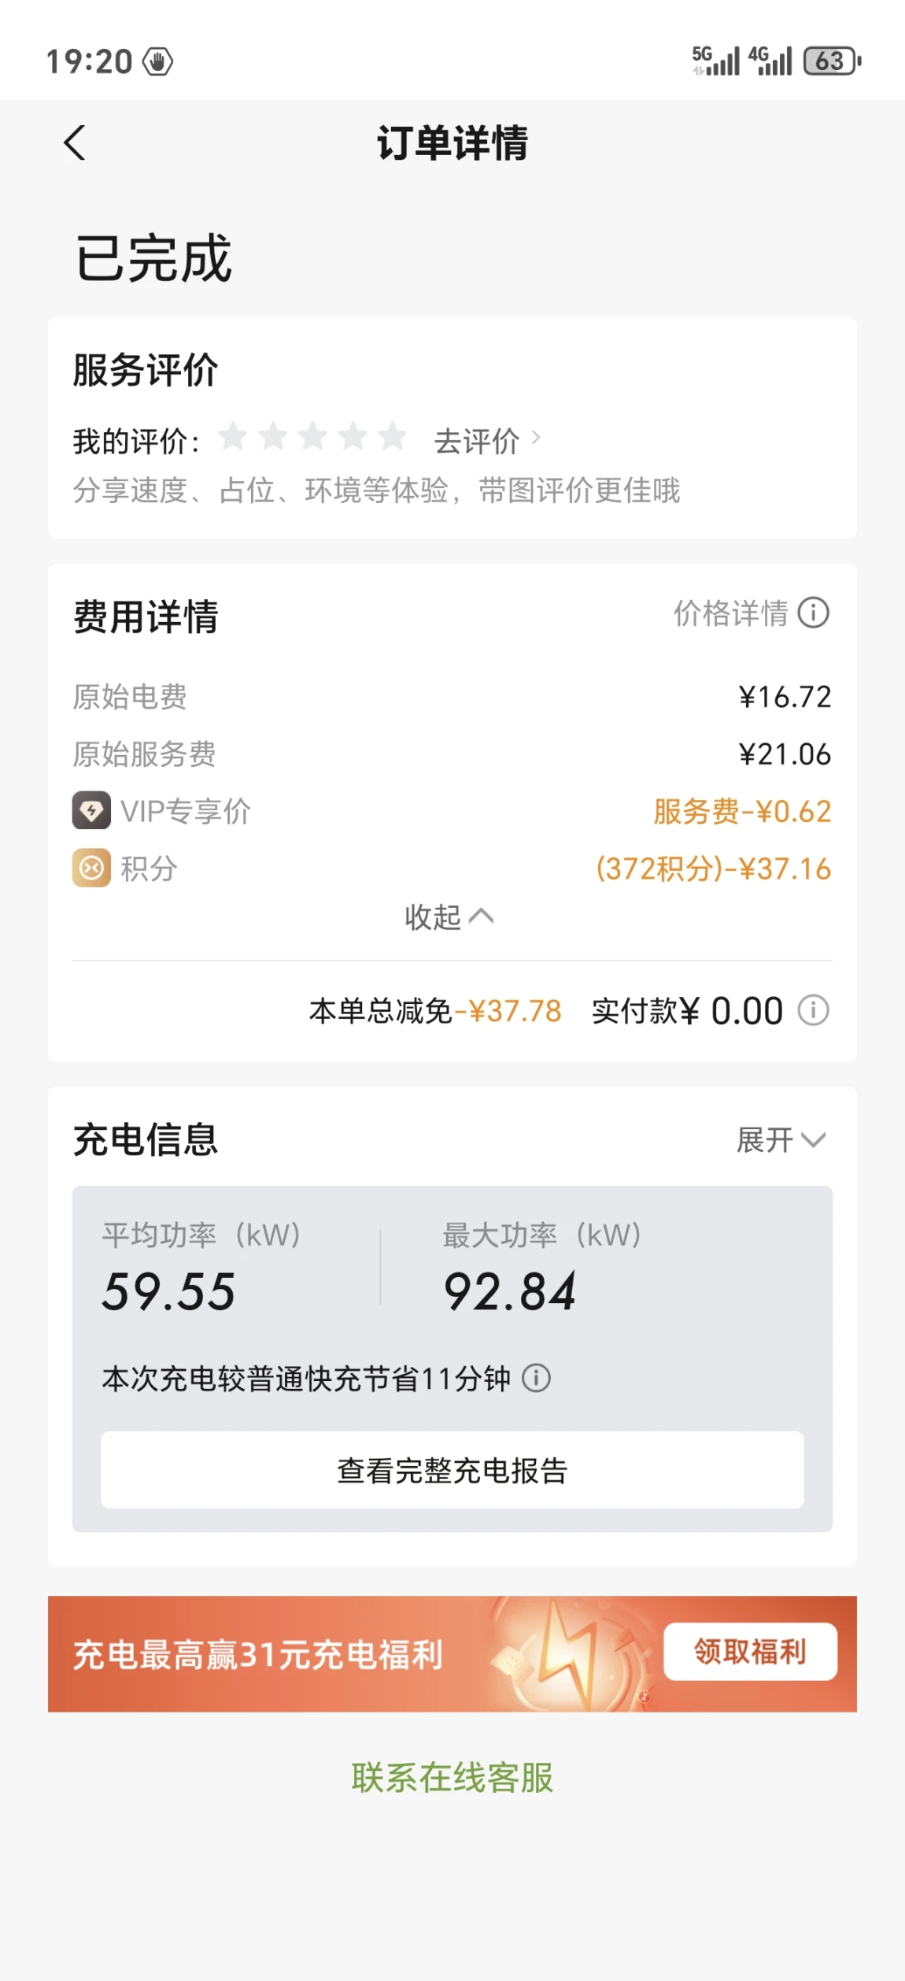Tap info icon next to saved 11 minutes

click(536, 1378)
